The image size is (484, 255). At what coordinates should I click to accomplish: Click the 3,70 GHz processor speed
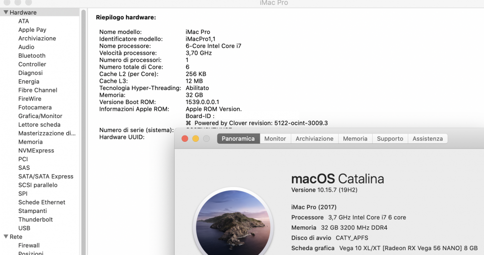click(x=198, y=53)
